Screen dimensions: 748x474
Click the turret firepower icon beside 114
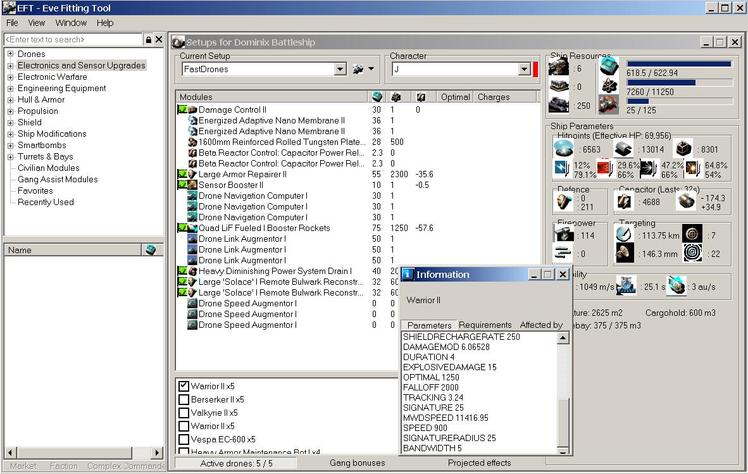pos(564,234)
